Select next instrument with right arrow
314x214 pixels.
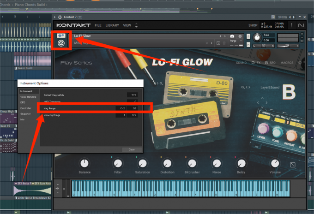[225, 36]
